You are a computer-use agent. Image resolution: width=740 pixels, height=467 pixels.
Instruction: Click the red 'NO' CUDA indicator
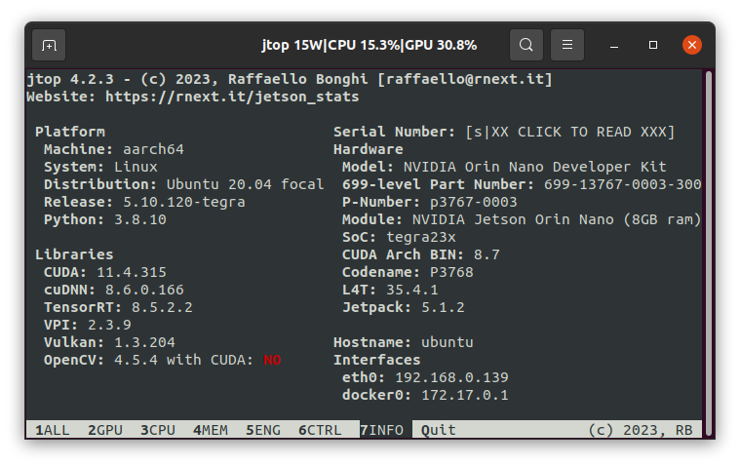(272, 360)
